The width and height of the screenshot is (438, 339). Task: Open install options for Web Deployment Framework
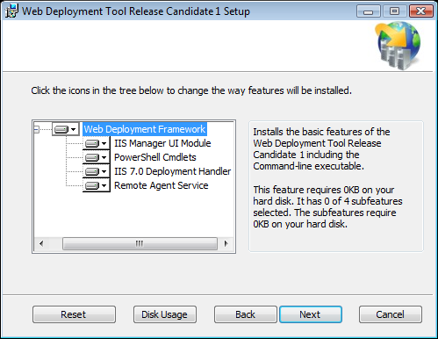click(66, 129)
